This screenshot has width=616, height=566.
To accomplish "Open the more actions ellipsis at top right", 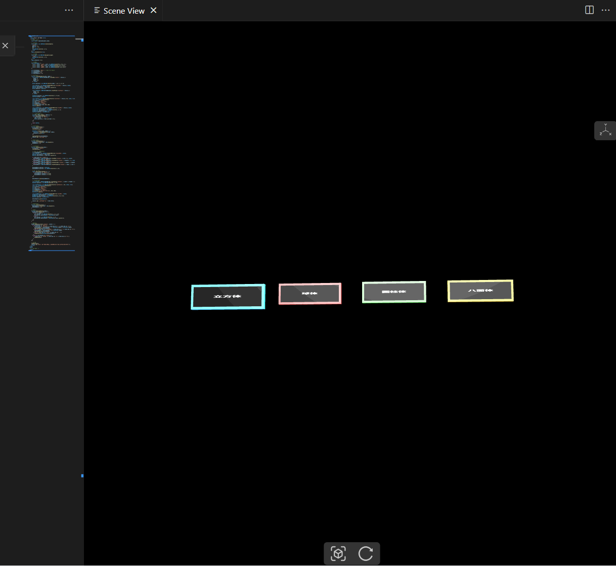I will pos(605,10).
